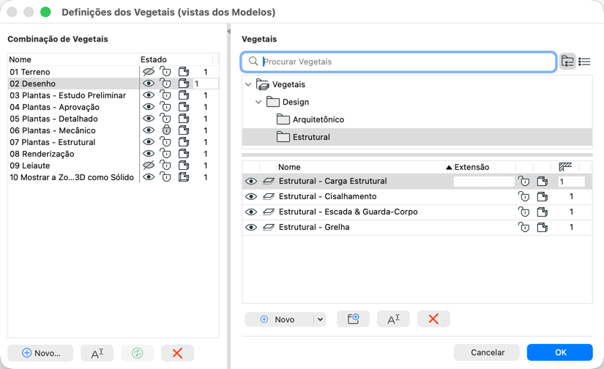The width and height of the screenshot is (604, 369).
Task: Toggle lock icon for Estrutural - Grelha
Action: point(524,227)
